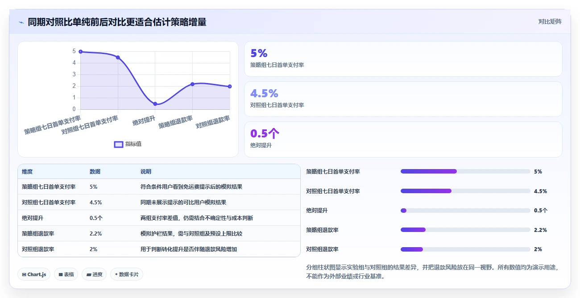Open the 4.5% data card

coord(403,99)
